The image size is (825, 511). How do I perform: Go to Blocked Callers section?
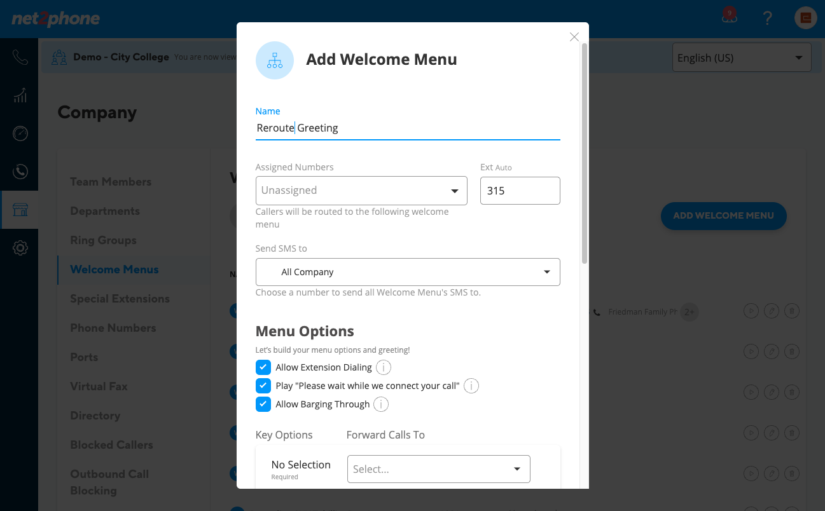pyautogui.click(x=111, y=445)
